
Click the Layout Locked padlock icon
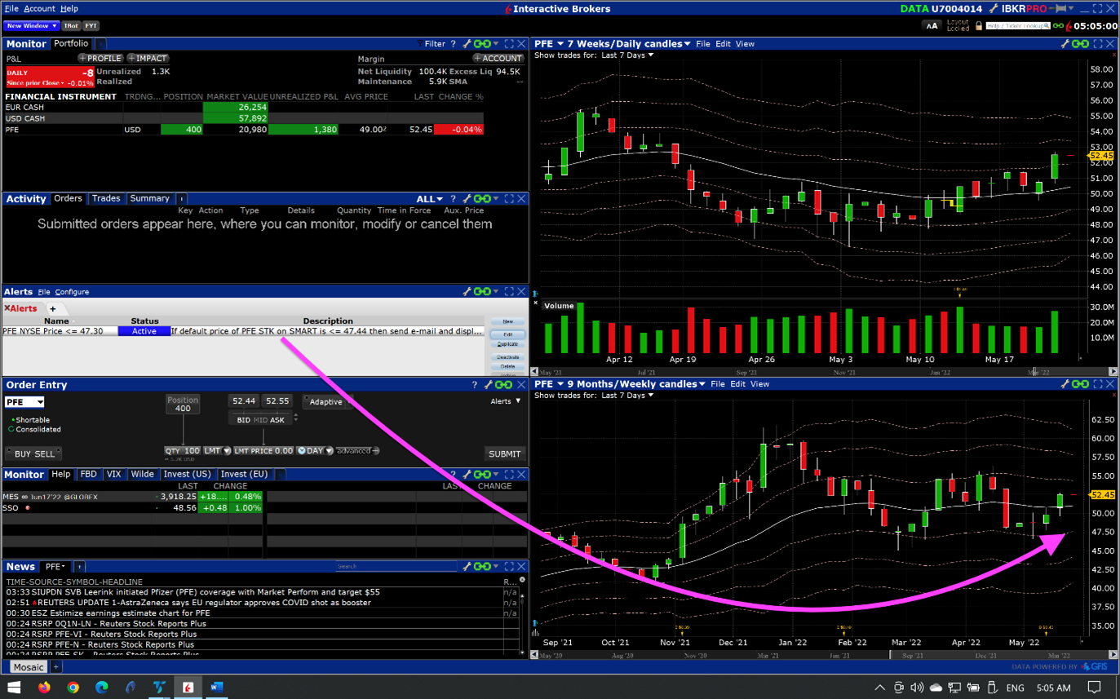coord(978,26)
